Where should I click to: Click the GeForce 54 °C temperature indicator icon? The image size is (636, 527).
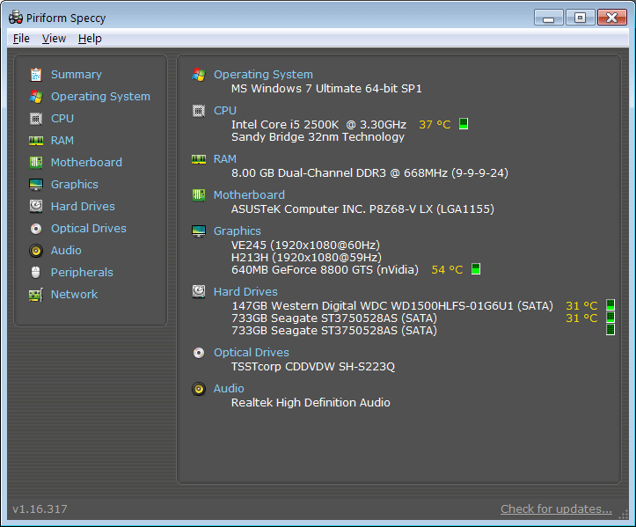pyautogui.click(x=476, y=269)
